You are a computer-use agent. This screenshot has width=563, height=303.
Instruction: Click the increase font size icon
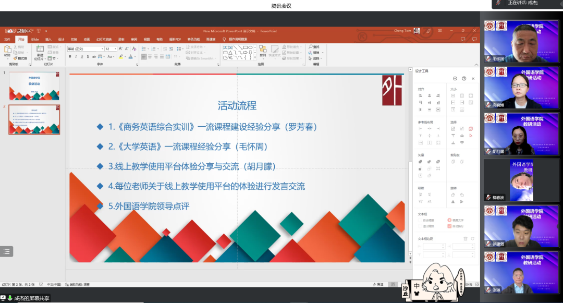pyautogui.click(x=120, y=49)
